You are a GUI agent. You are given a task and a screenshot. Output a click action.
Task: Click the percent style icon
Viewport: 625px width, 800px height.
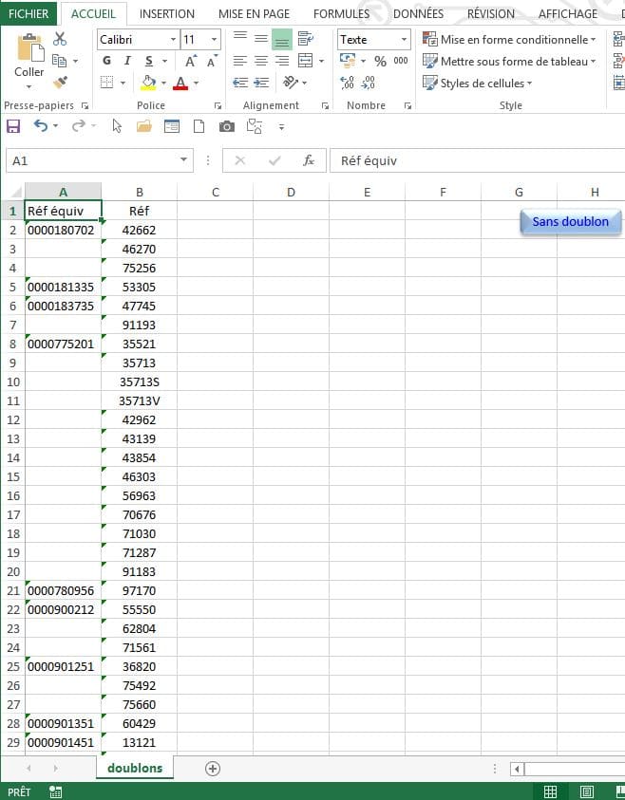(380, 61)
